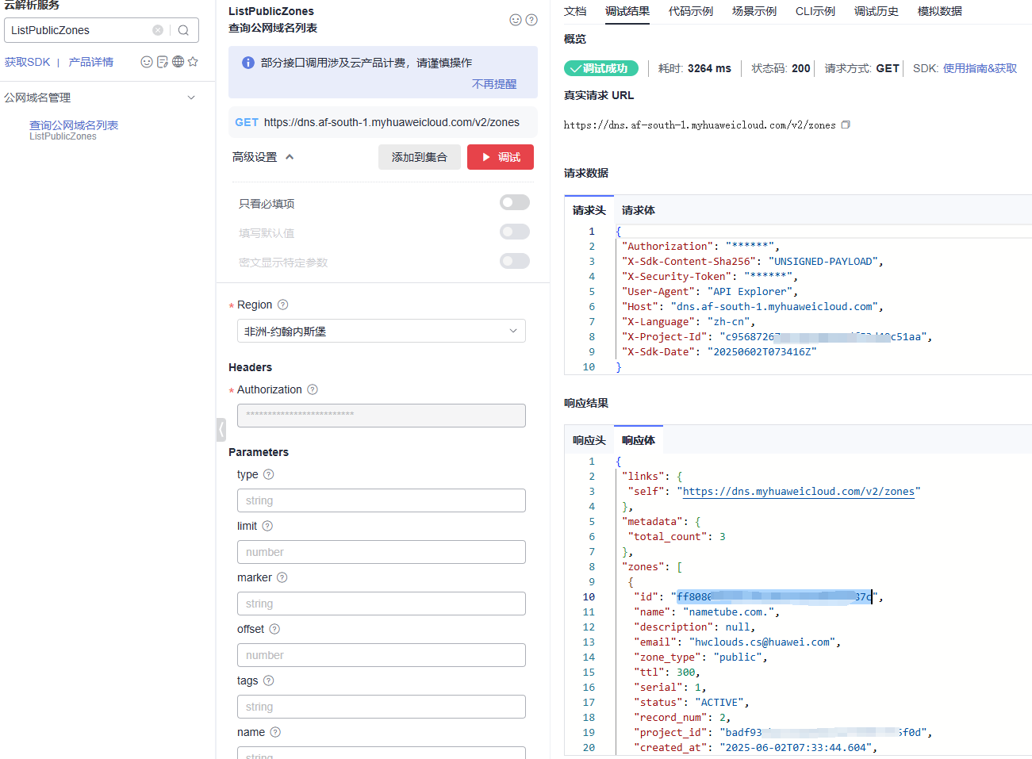
Task: Click the 不再提醒 link in the notice
Action: [493, 84]
